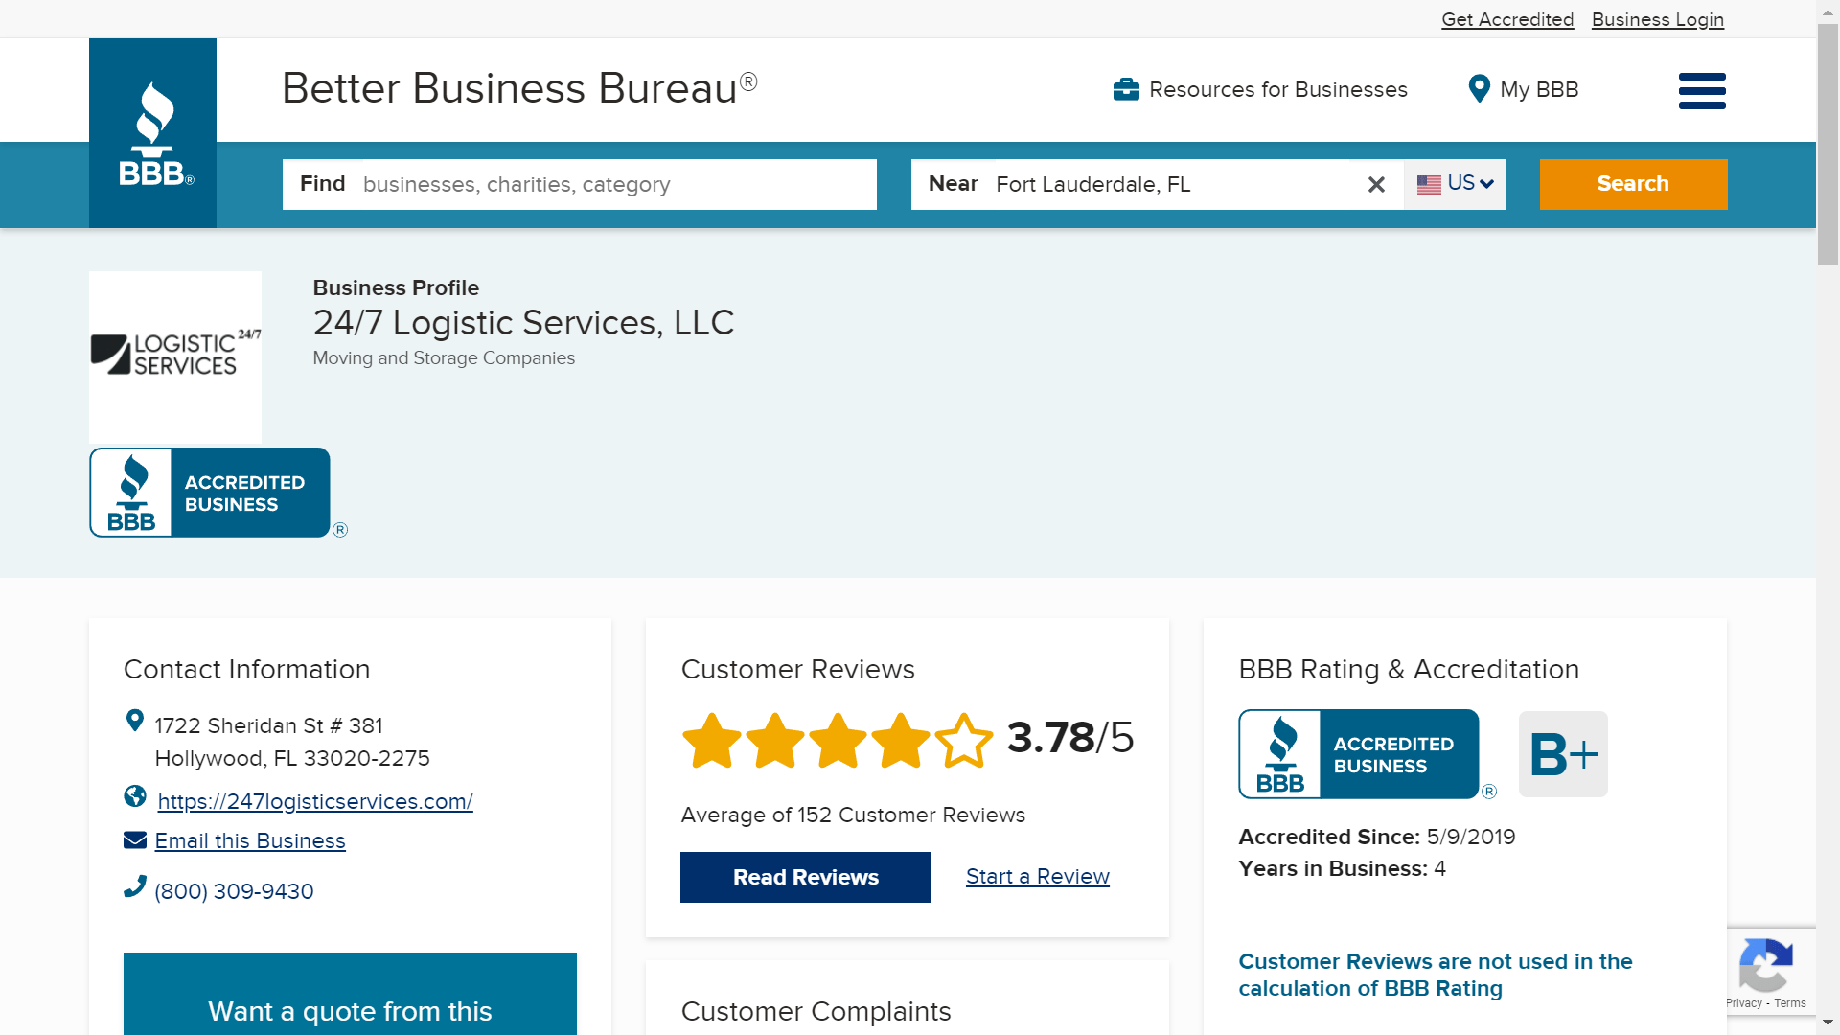Open the US country dropdown
This screenshot has height=1035, width=1840.
tap(1455, 184)
